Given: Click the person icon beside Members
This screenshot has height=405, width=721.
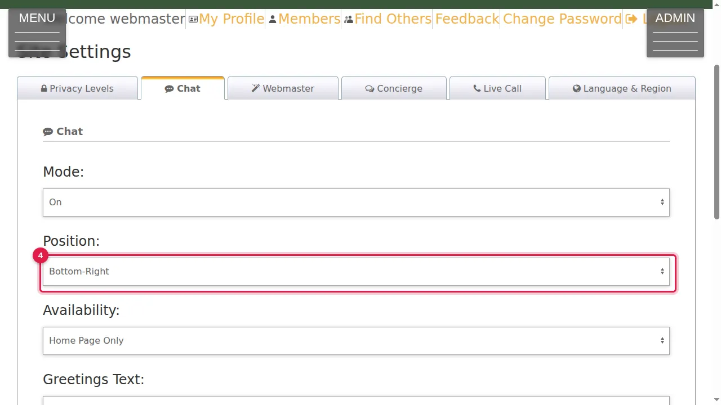Looking at the screenshot, I should pyautogui.click(x=273, y=20).
